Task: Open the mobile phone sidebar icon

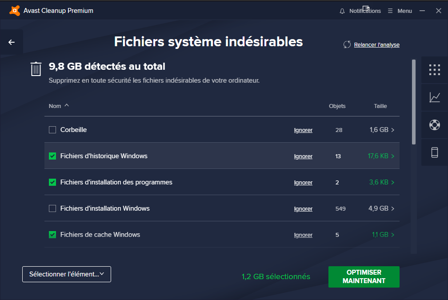Action: (x=435, y=152)
